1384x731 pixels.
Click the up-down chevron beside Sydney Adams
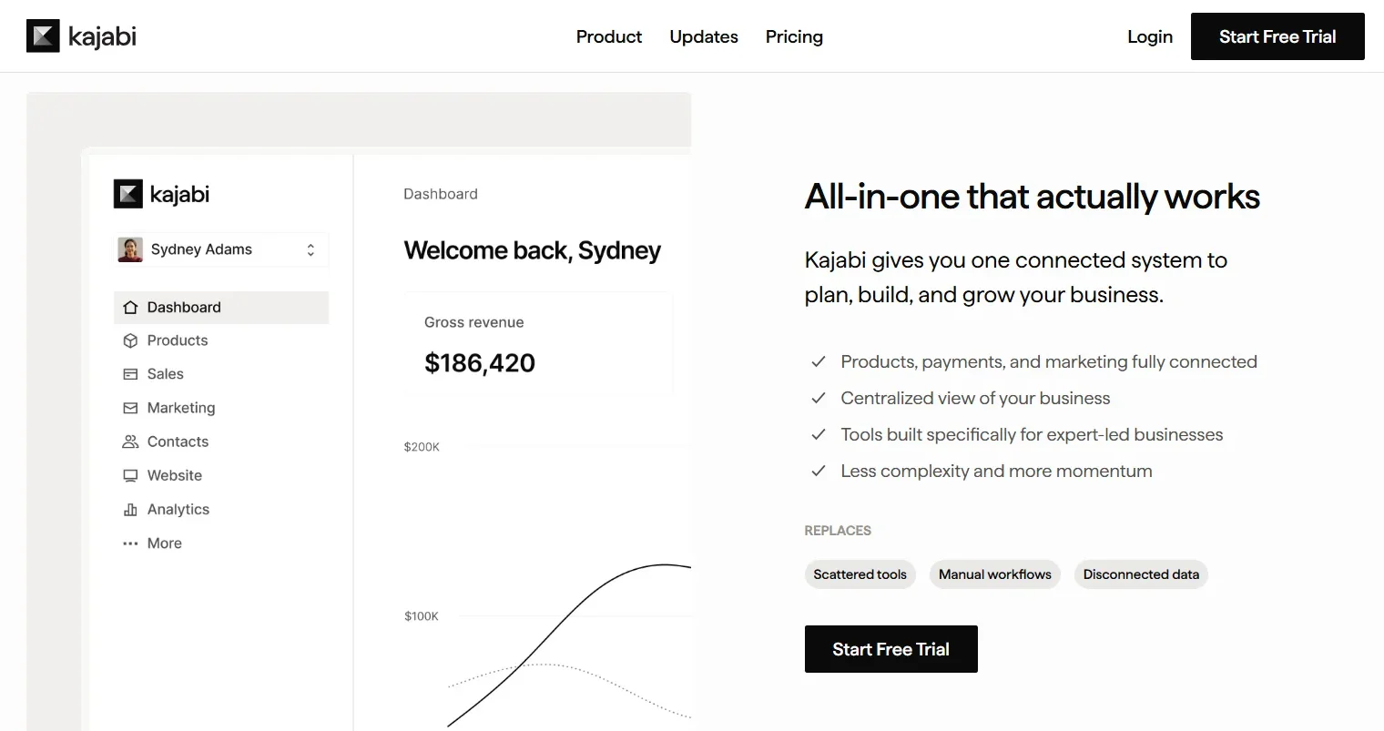tap(310, 249)
